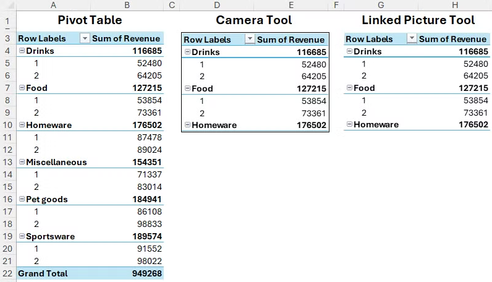The height and width of the screenshot is (282, 492).
Task: Collapse the Food group in column A
Action: coord(22,88)
